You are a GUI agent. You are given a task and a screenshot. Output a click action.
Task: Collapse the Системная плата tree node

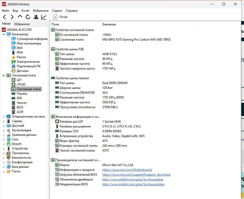tap(4, 75)
